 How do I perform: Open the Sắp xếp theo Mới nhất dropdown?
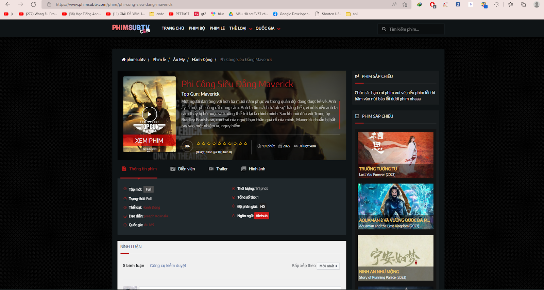(x=328, y=266)
